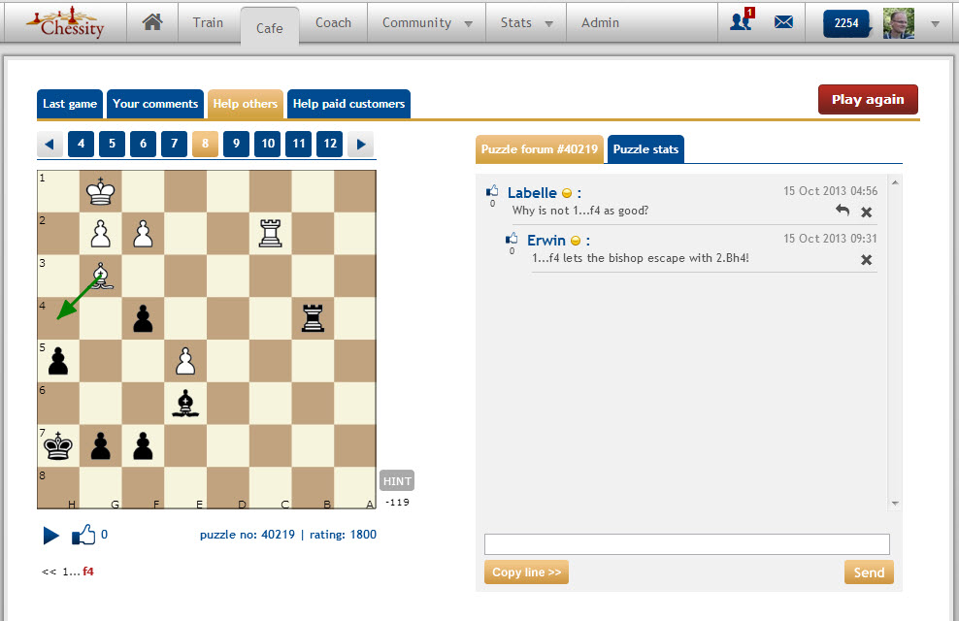Viewport: 959px width, 621px height.
Task: Delete Labelle's comment with X
Action: [x=867, y=212]
